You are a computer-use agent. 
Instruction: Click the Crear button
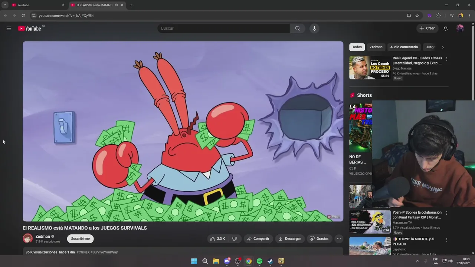(427, 29)
